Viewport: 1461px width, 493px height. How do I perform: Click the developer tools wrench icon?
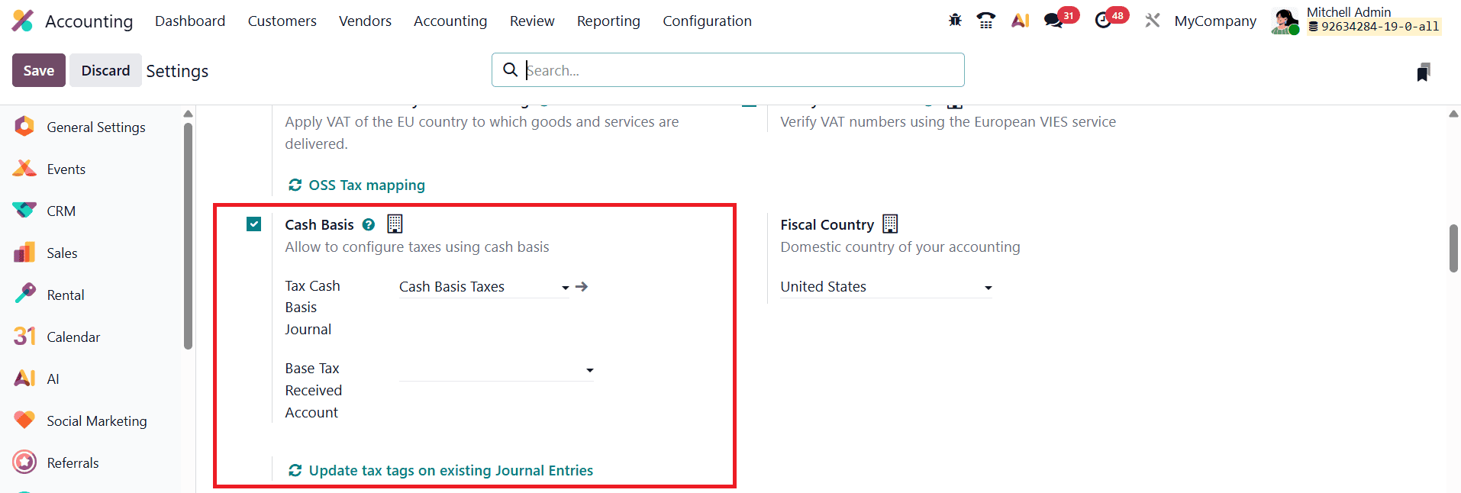(1151, 21)
